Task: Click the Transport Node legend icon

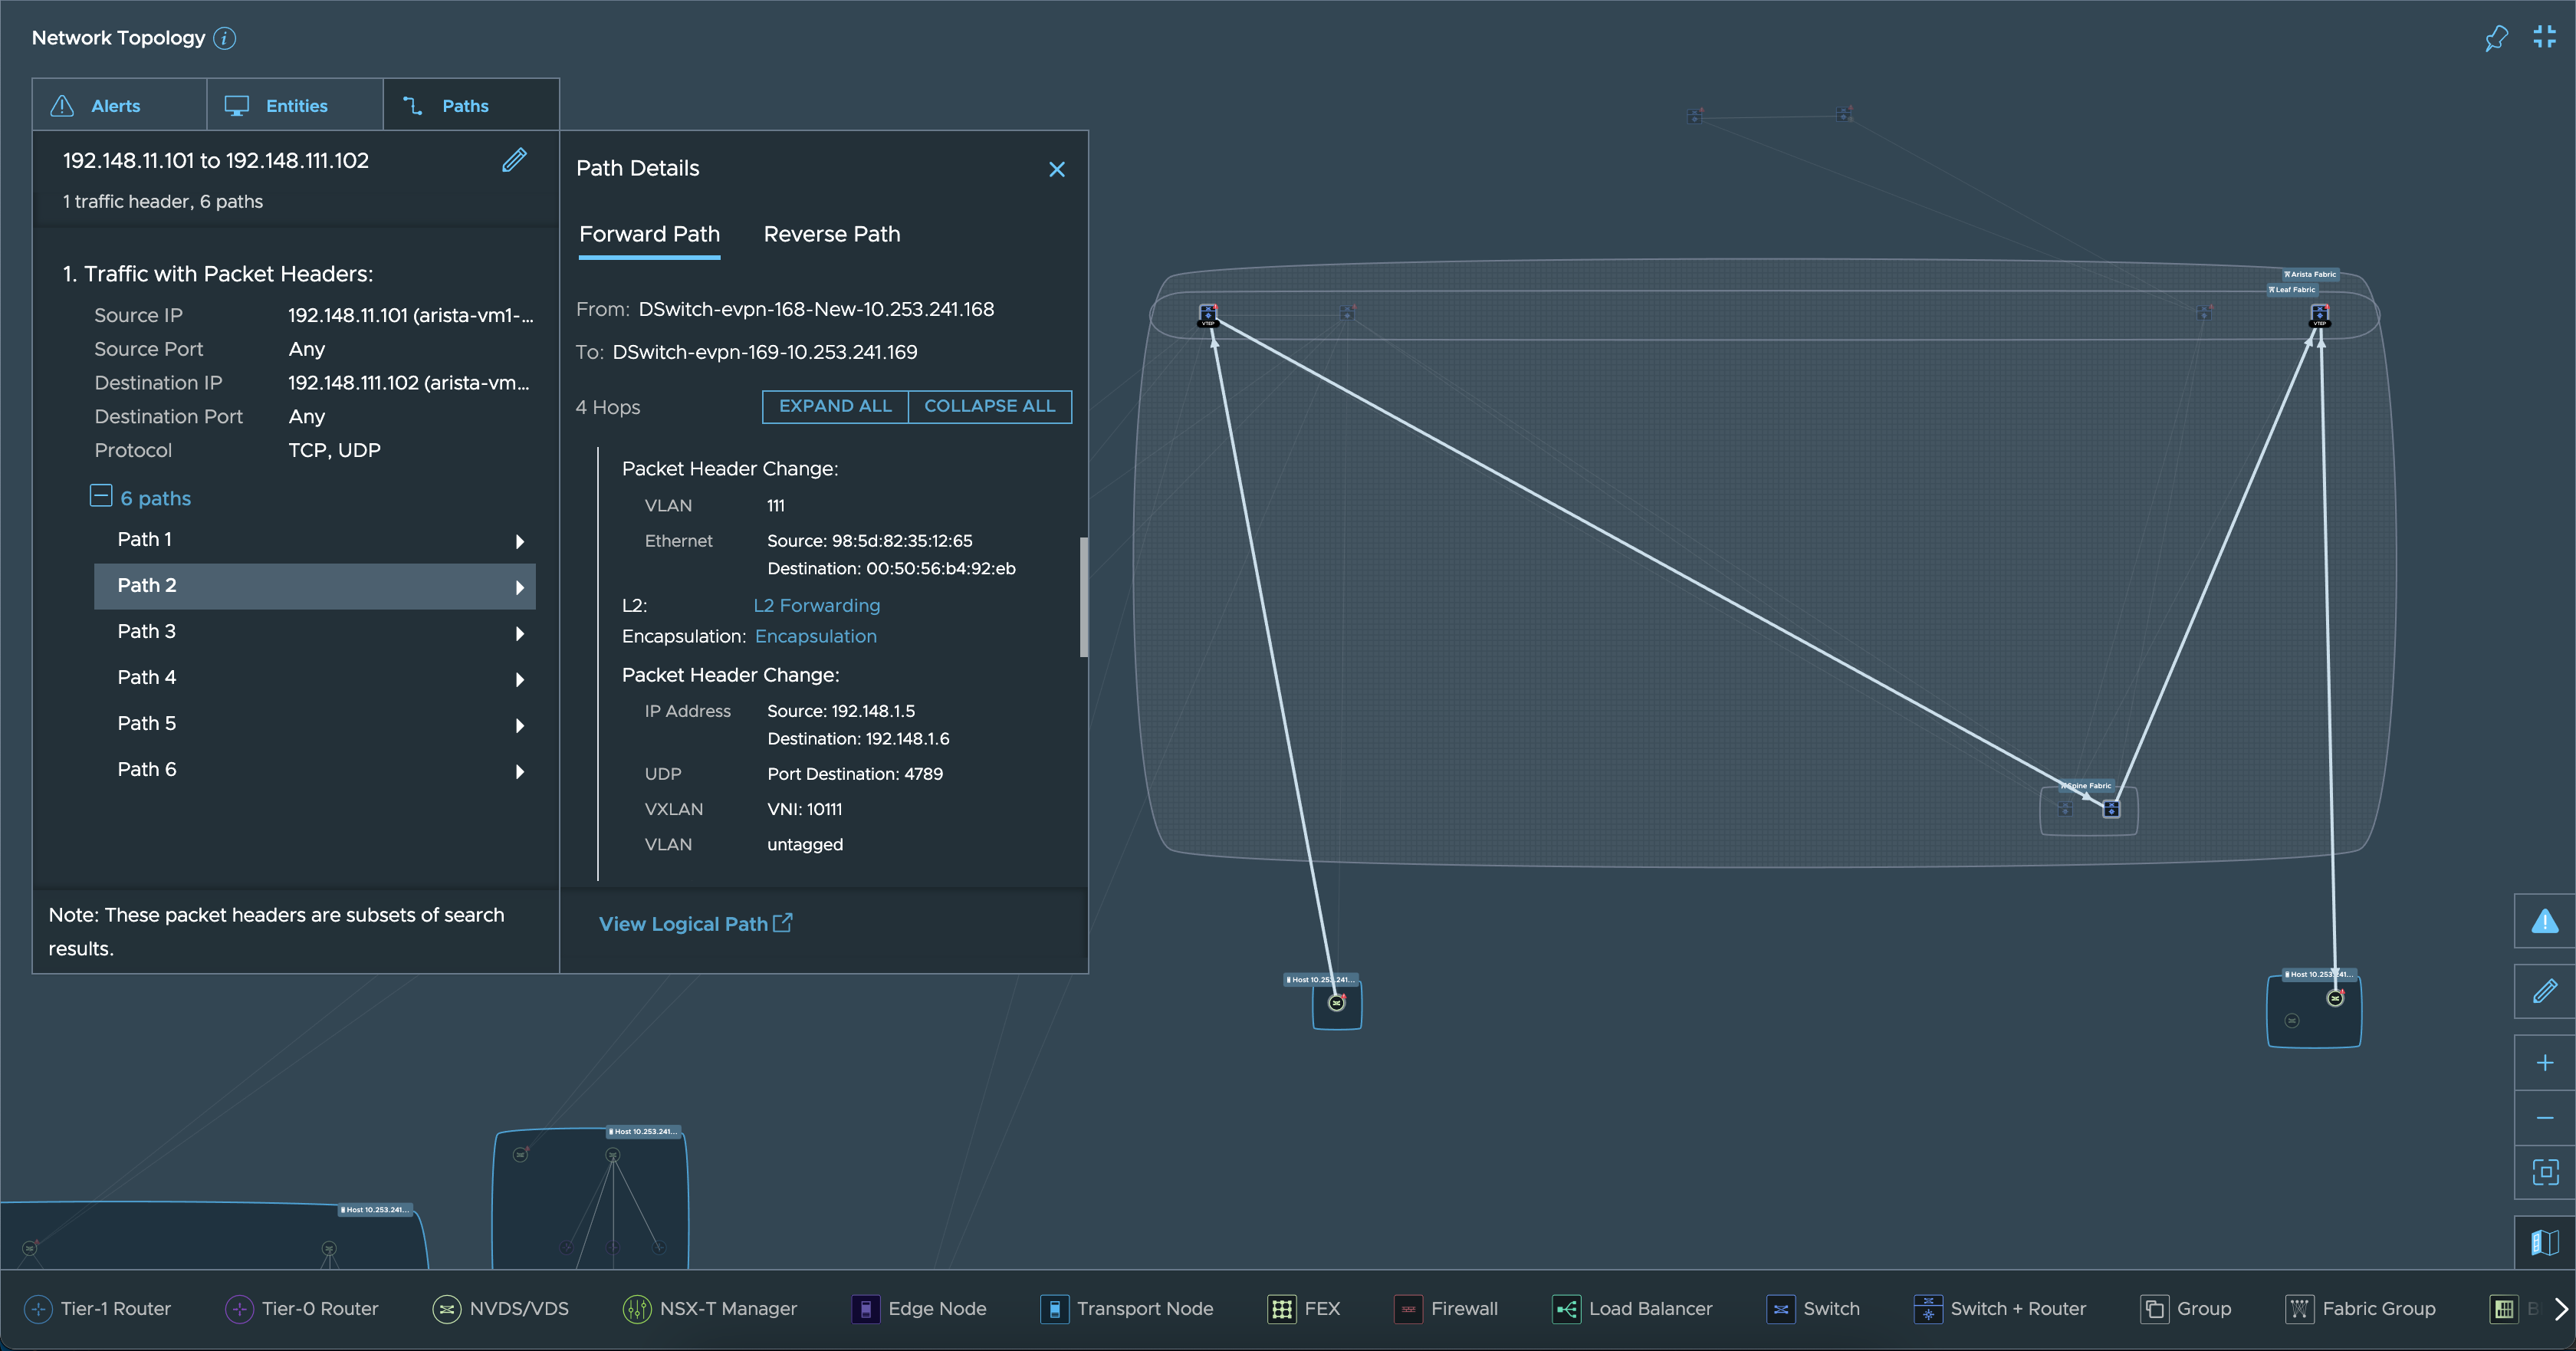Action: 1050,1308
